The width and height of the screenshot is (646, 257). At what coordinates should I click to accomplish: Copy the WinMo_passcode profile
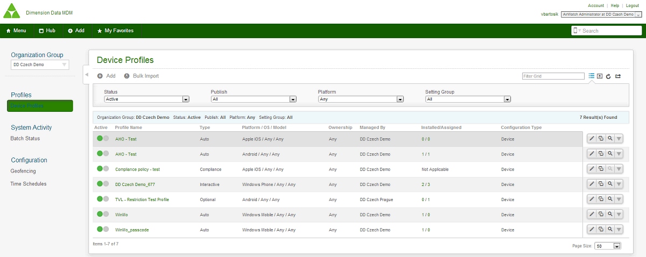(601, 229)
